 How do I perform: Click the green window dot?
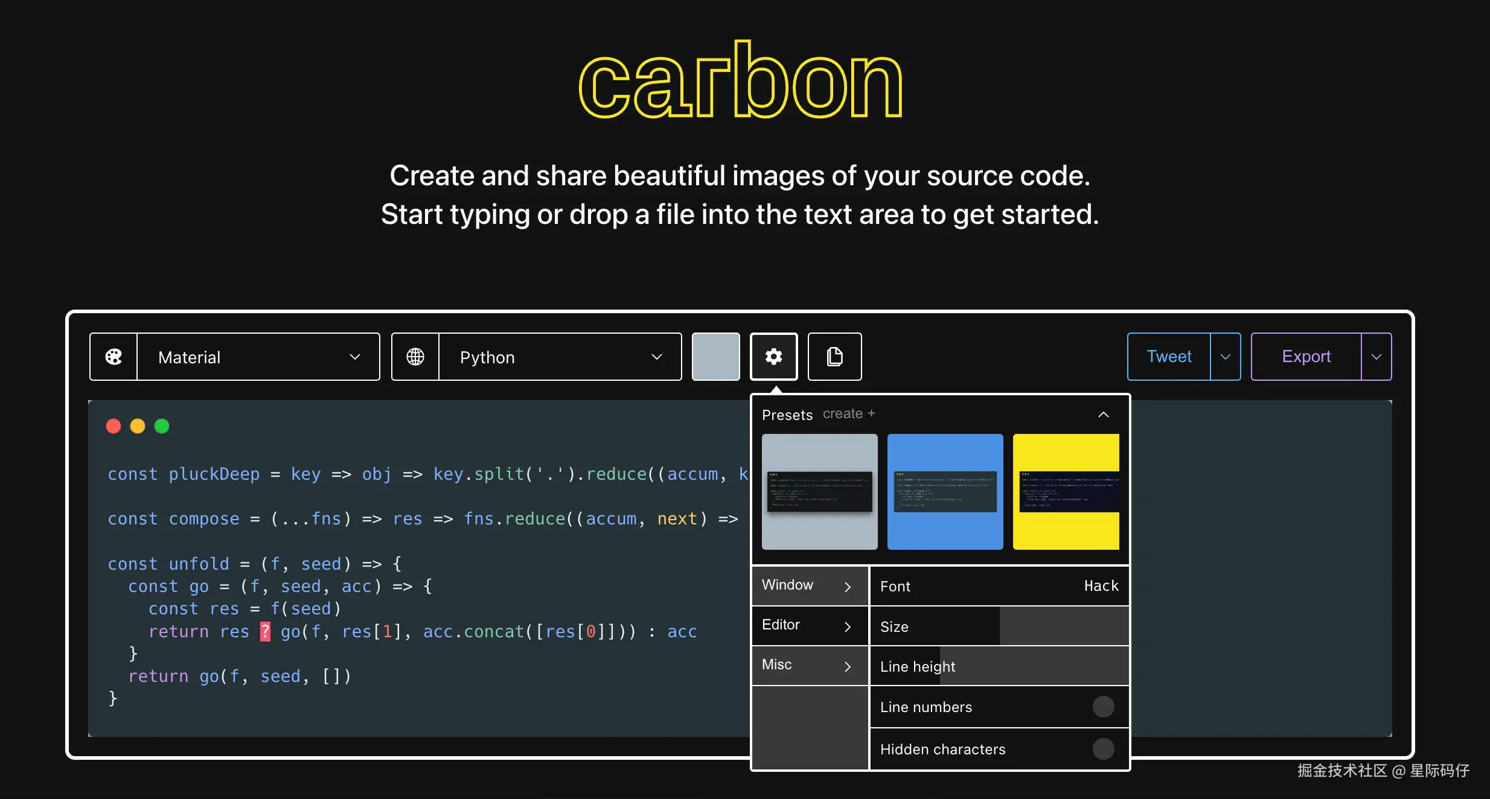[162, 426]
